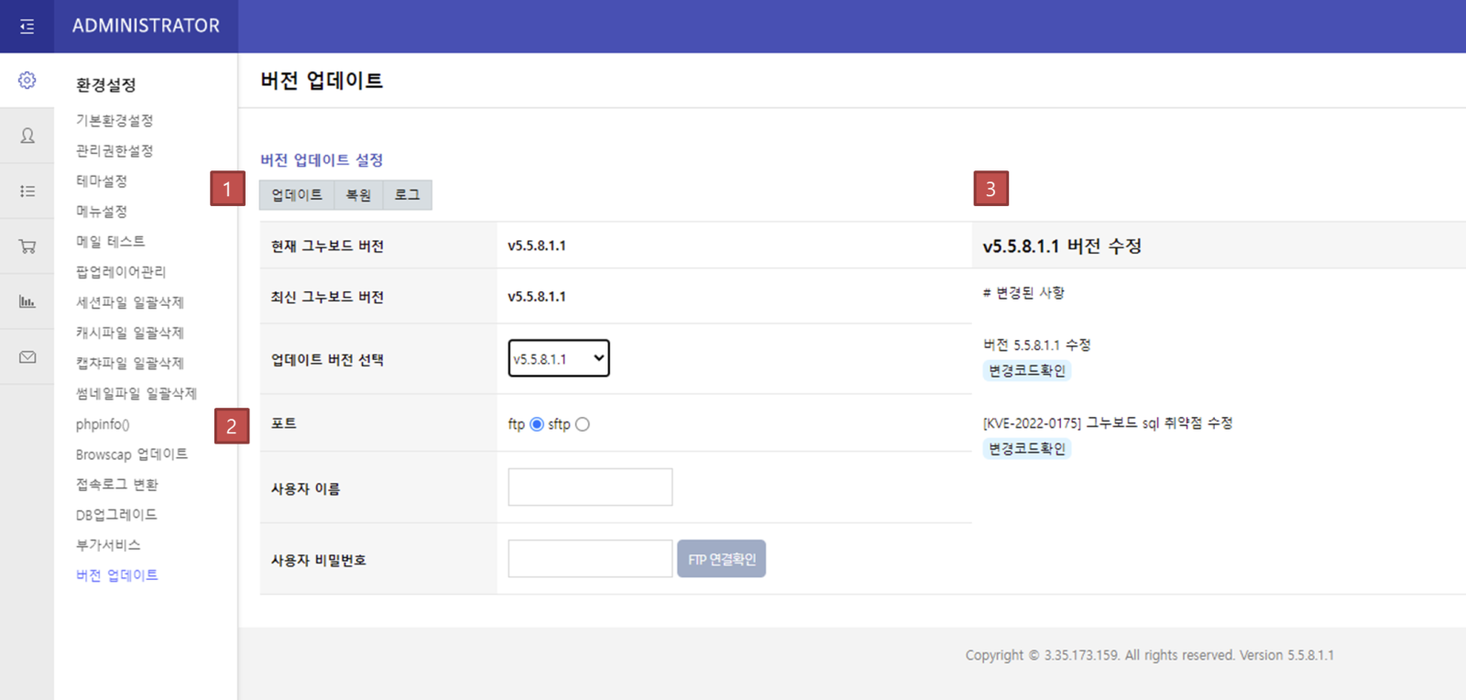Image resolution: width=1466 pixels, height=700 pixels.
Task: Open the member management user icon
Action: [27, 136]
